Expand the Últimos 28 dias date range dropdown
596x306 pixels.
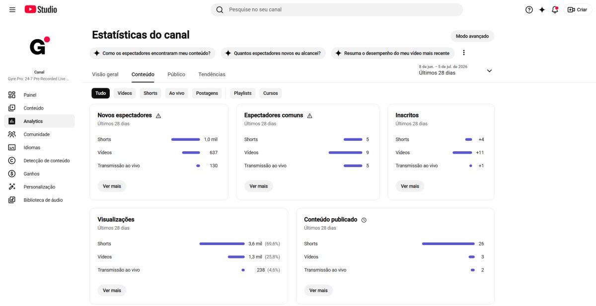[x=489, y=70]
